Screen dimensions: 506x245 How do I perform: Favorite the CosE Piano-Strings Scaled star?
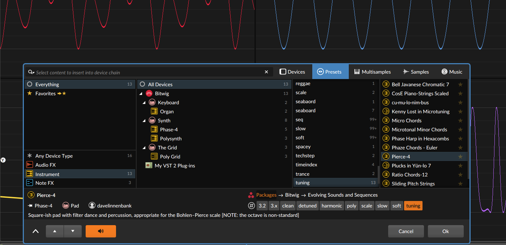tap(460, 93)
